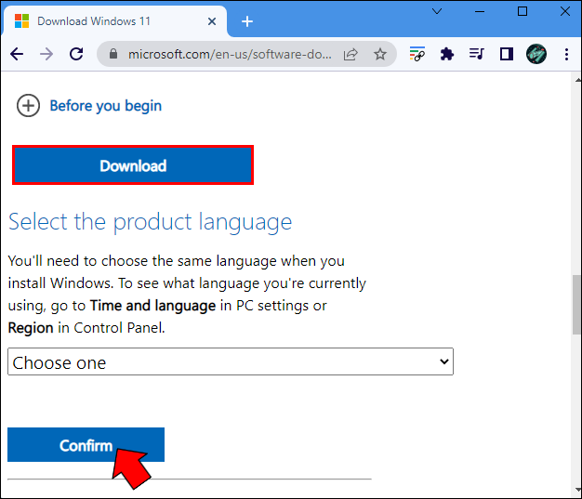The height and width of the screenshot is (499, 582).
Task: Open the Choose one language dropdown
Action: click(231, 361)
